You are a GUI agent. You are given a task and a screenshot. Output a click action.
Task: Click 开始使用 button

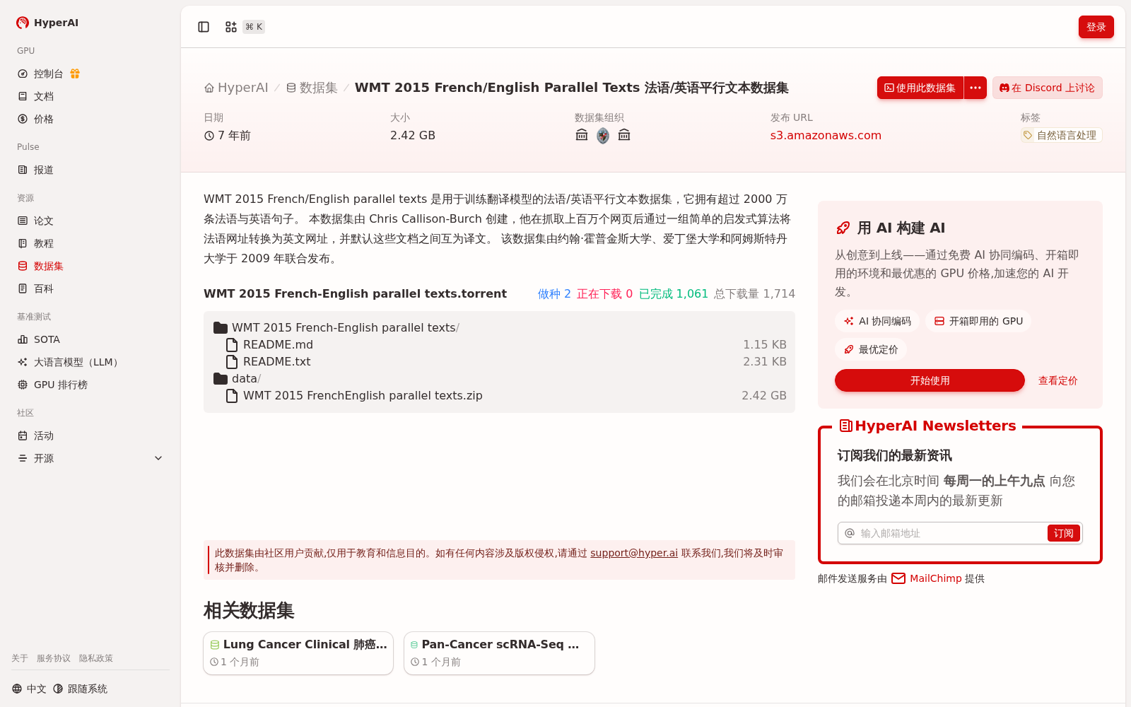[x=930, y=380]
